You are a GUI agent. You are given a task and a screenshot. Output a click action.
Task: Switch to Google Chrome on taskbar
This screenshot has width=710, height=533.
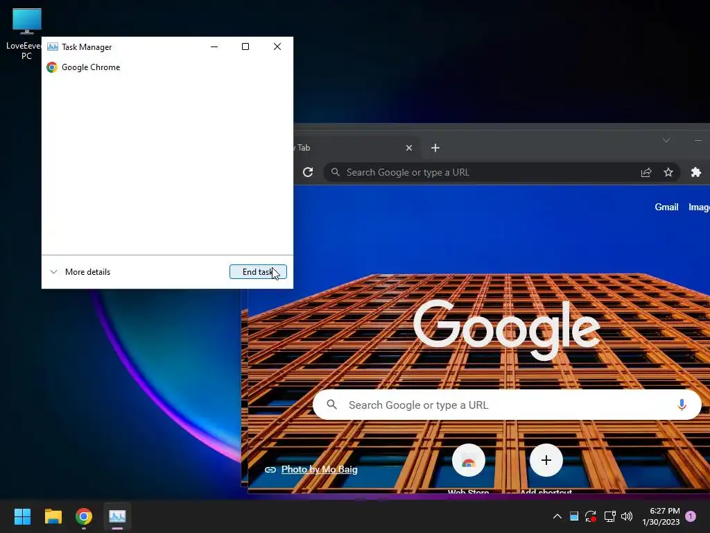click(84, 516)
